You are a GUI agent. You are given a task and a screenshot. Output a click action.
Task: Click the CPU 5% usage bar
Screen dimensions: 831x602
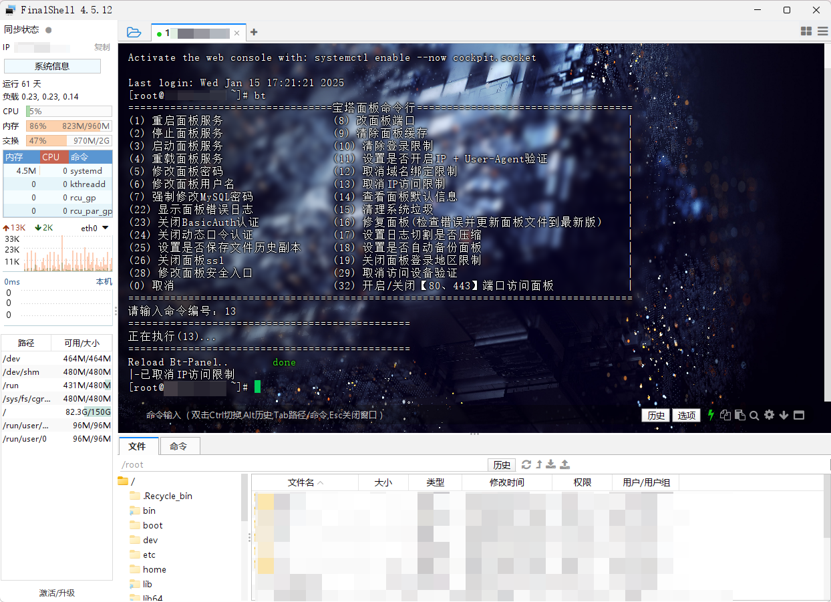(x=69, y=112)
